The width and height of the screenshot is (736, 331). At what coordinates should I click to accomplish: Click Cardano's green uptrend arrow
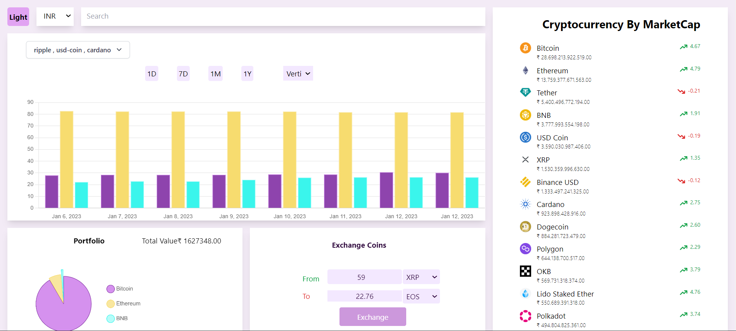tap(684, 203)
